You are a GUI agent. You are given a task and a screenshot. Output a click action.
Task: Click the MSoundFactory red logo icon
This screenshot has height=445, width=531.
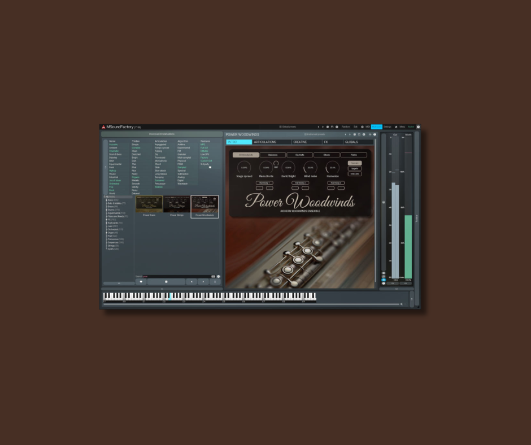pyautogui.click(x=103, y=127)
